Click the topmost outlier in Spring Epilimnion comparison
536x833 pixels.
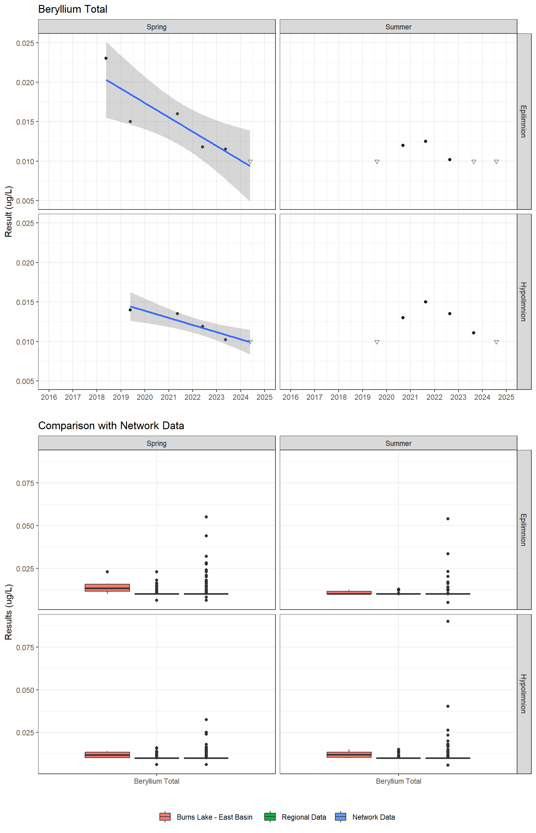(x=206, y=517)
